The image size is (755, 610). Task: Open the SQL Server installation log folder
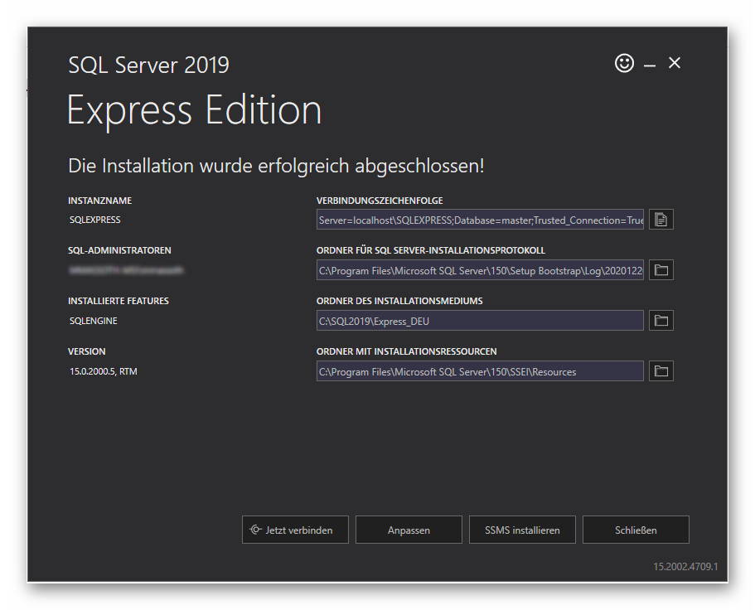point(661,269)
